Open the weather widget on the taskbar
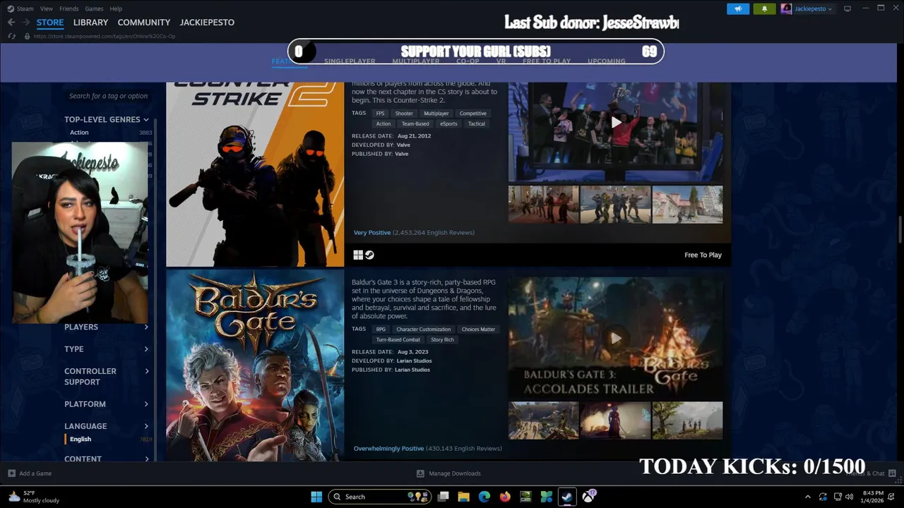 pos(33,497)
